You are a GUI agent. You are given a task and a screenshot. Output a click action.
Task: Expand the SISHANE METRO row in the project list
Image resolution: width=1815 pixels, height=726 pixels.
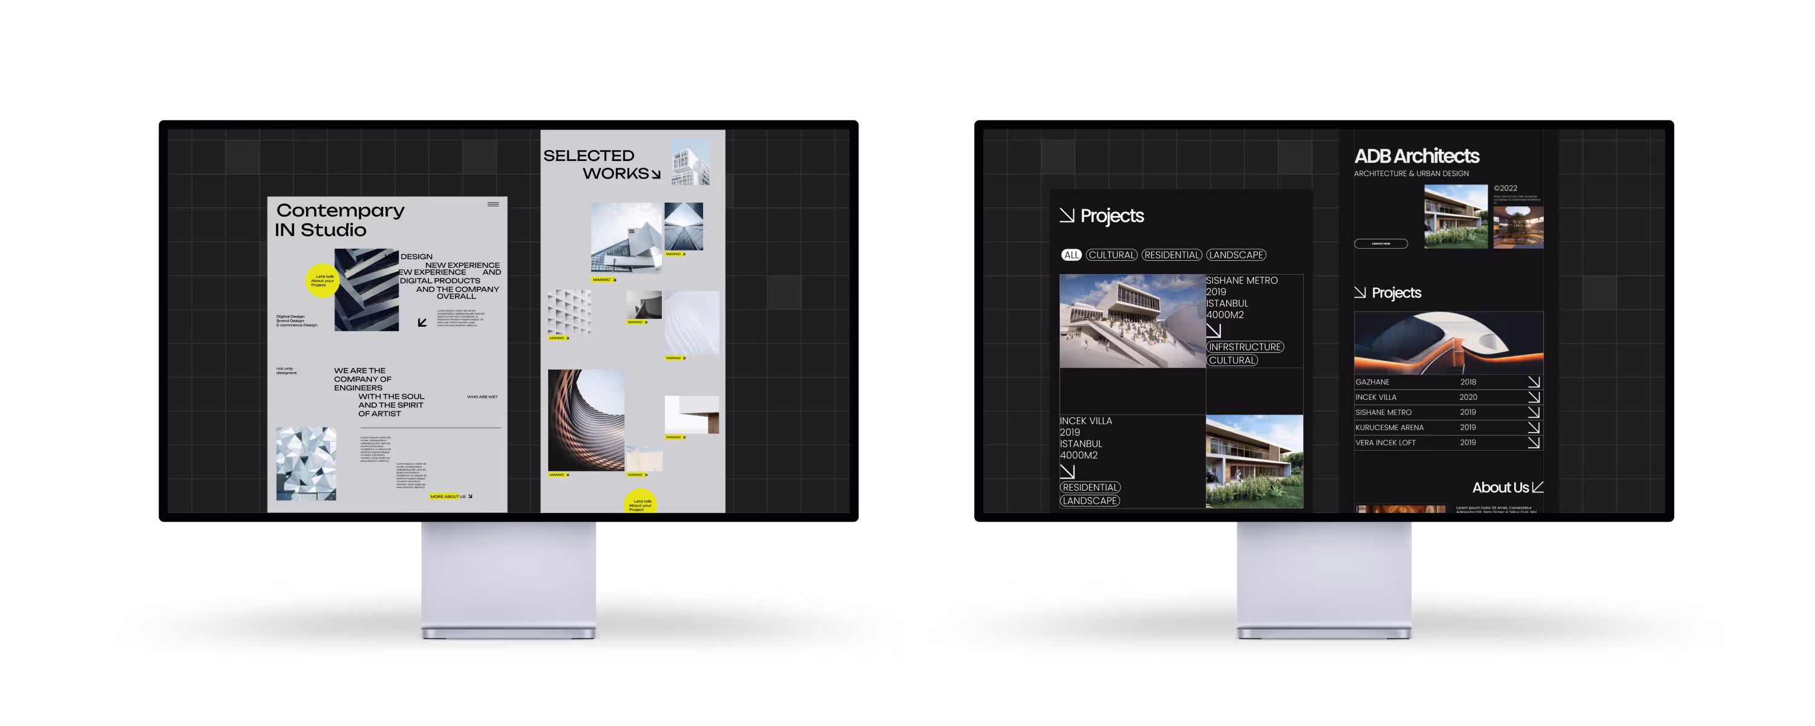pyautogui.click(x=1384, y=413)
